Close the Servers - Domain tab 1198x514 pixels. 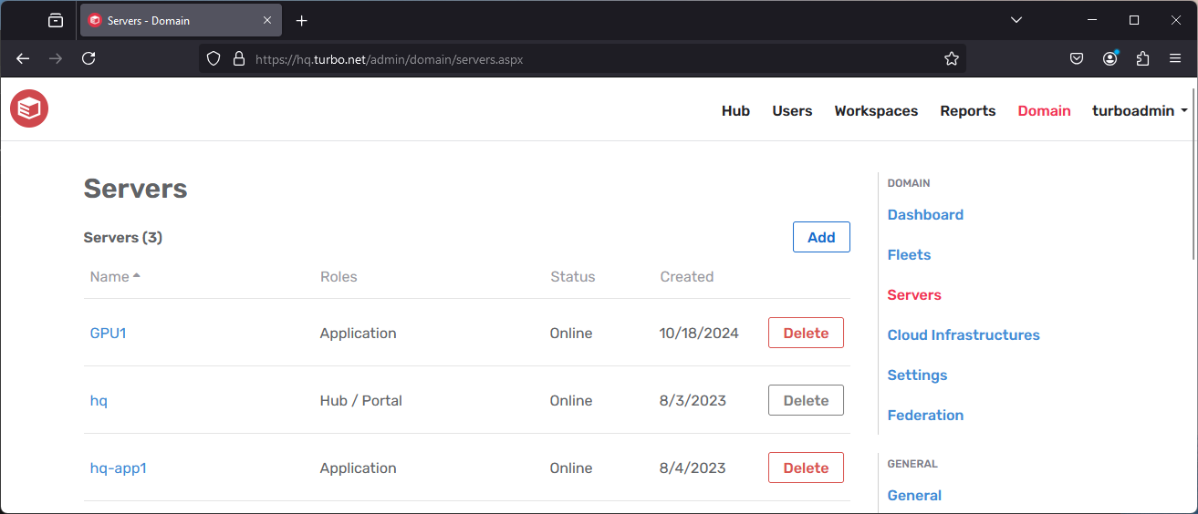pyautogui.click(x=267, y=20)
